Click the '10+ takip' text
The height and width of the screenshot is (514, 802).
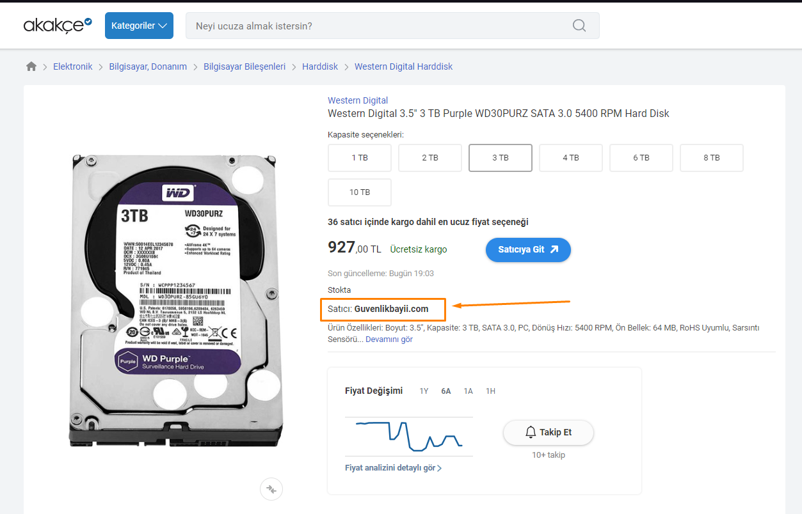[x=549, y=455]
